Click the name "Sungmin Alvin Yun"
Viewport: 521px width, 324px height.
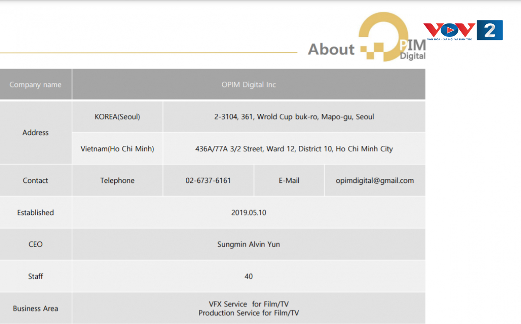pyautogui.click(x=249, y=245)
